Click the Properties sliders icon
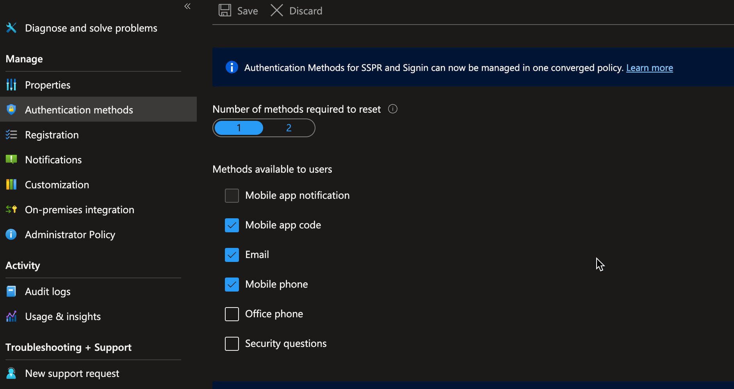The image size is (734, 389). point(11,85)
